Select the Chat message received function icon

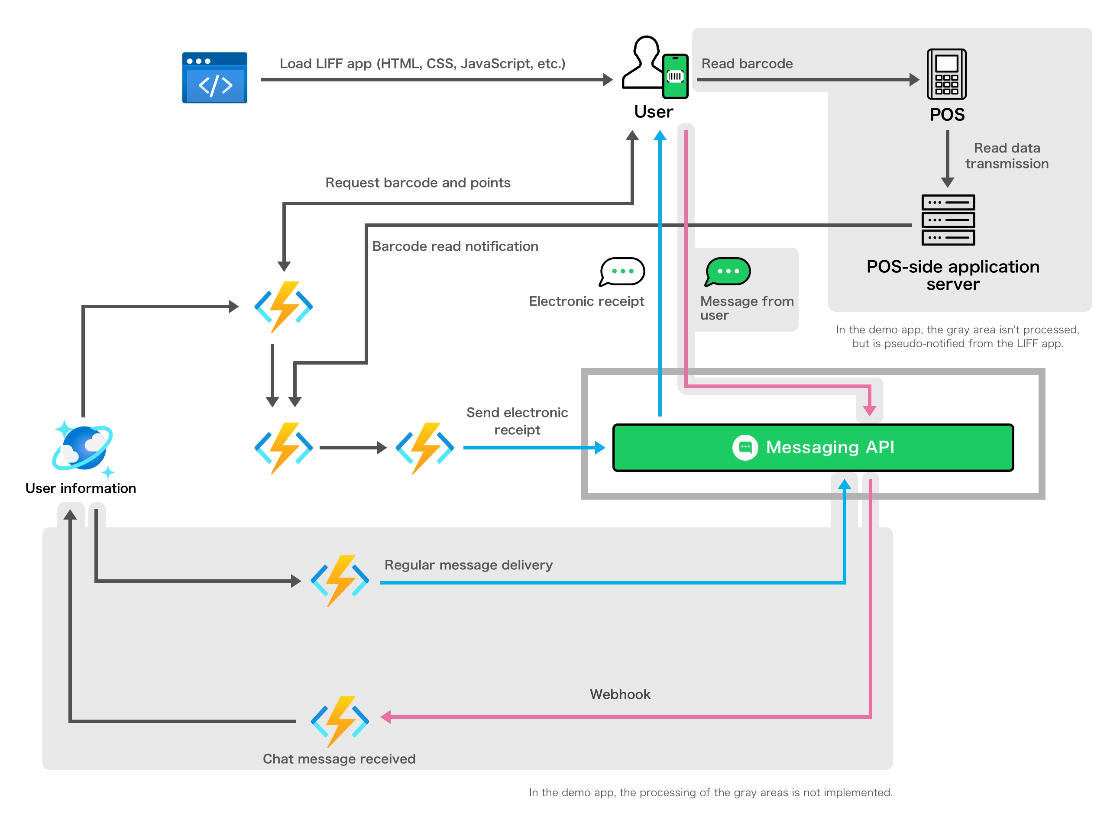click(340, 721)
